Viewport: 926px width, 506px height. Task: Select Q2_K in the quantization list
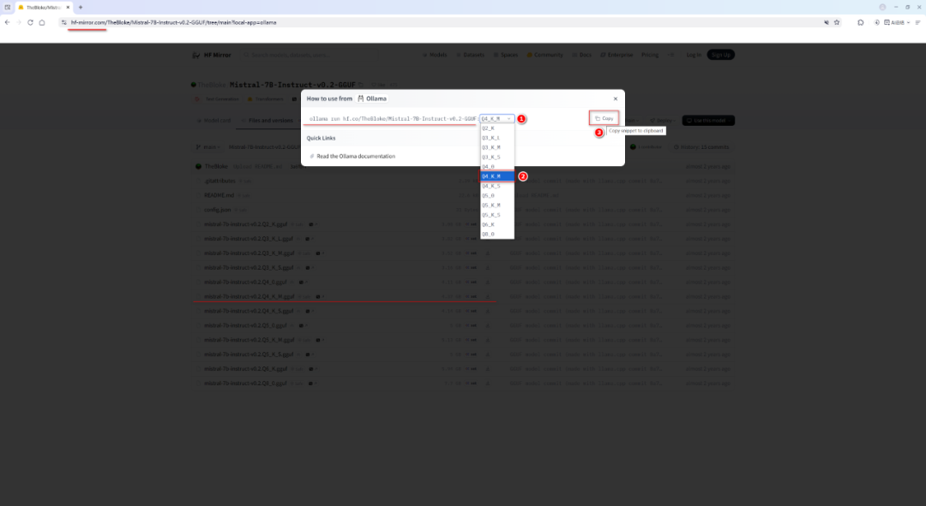point(496,128)
